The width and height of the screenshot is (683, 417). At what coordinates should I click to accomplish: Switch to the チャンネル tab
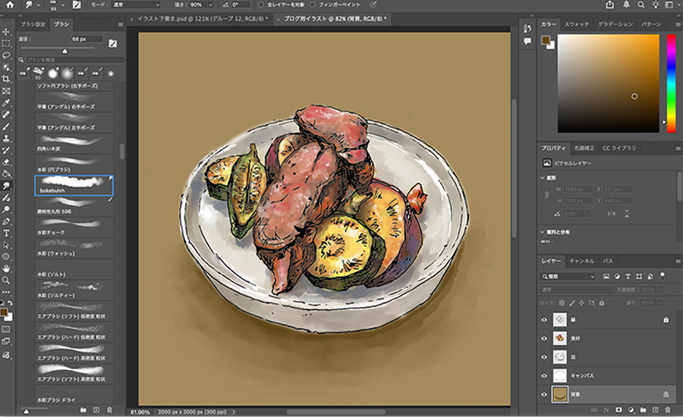click(x=581, y=261)
